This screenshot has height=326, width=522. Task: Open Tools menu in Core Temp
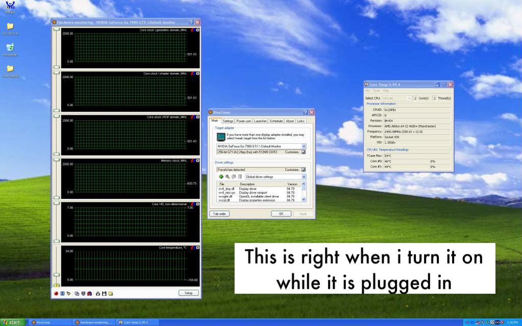[x=376, y=91]
